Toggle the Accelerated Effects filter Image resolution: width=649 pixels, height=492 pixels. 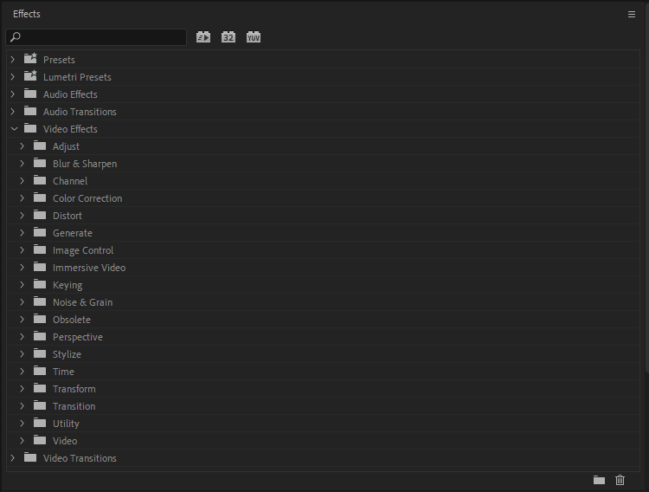[x=203, y=37]
